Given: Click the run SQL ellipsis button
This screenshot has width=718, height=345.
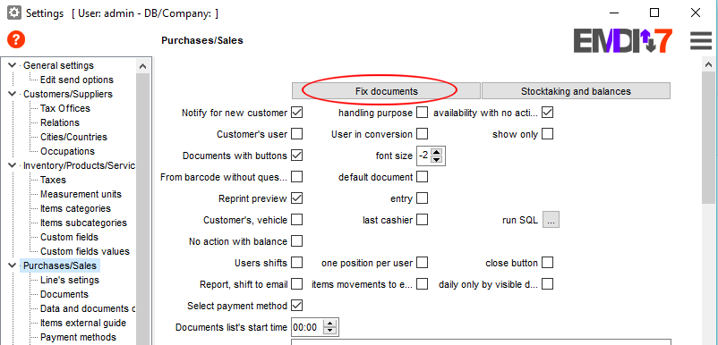Looking at the screenshot, I should coord(551,220).
